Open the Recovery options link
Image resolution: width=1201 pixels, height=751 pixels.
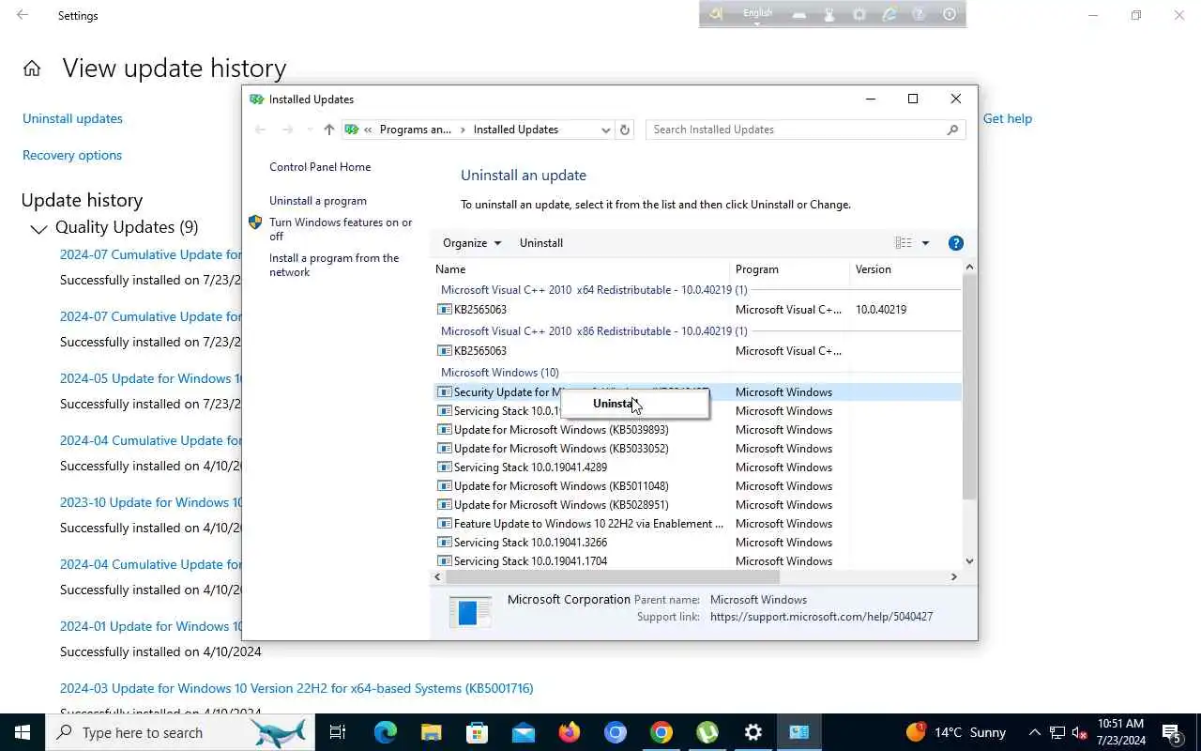(x=72, y=155)
